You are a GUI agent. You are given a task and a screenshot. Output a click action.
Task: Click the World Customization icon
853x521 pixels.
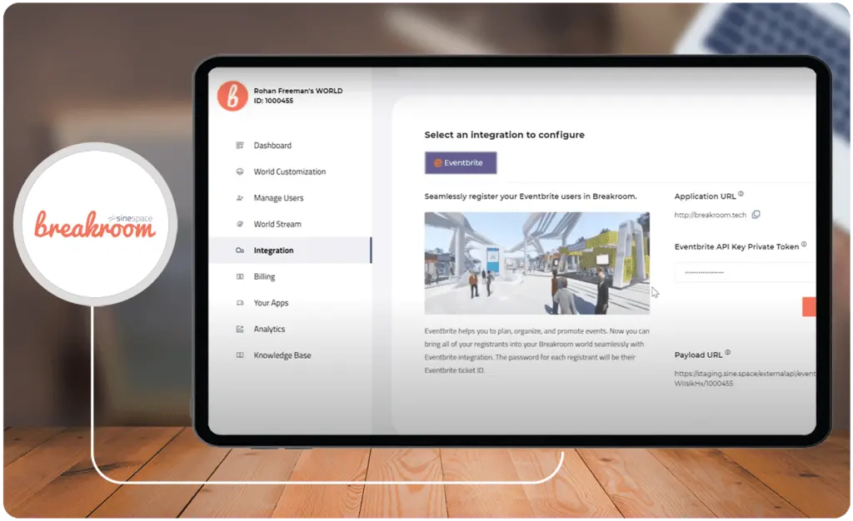(240, 171)
